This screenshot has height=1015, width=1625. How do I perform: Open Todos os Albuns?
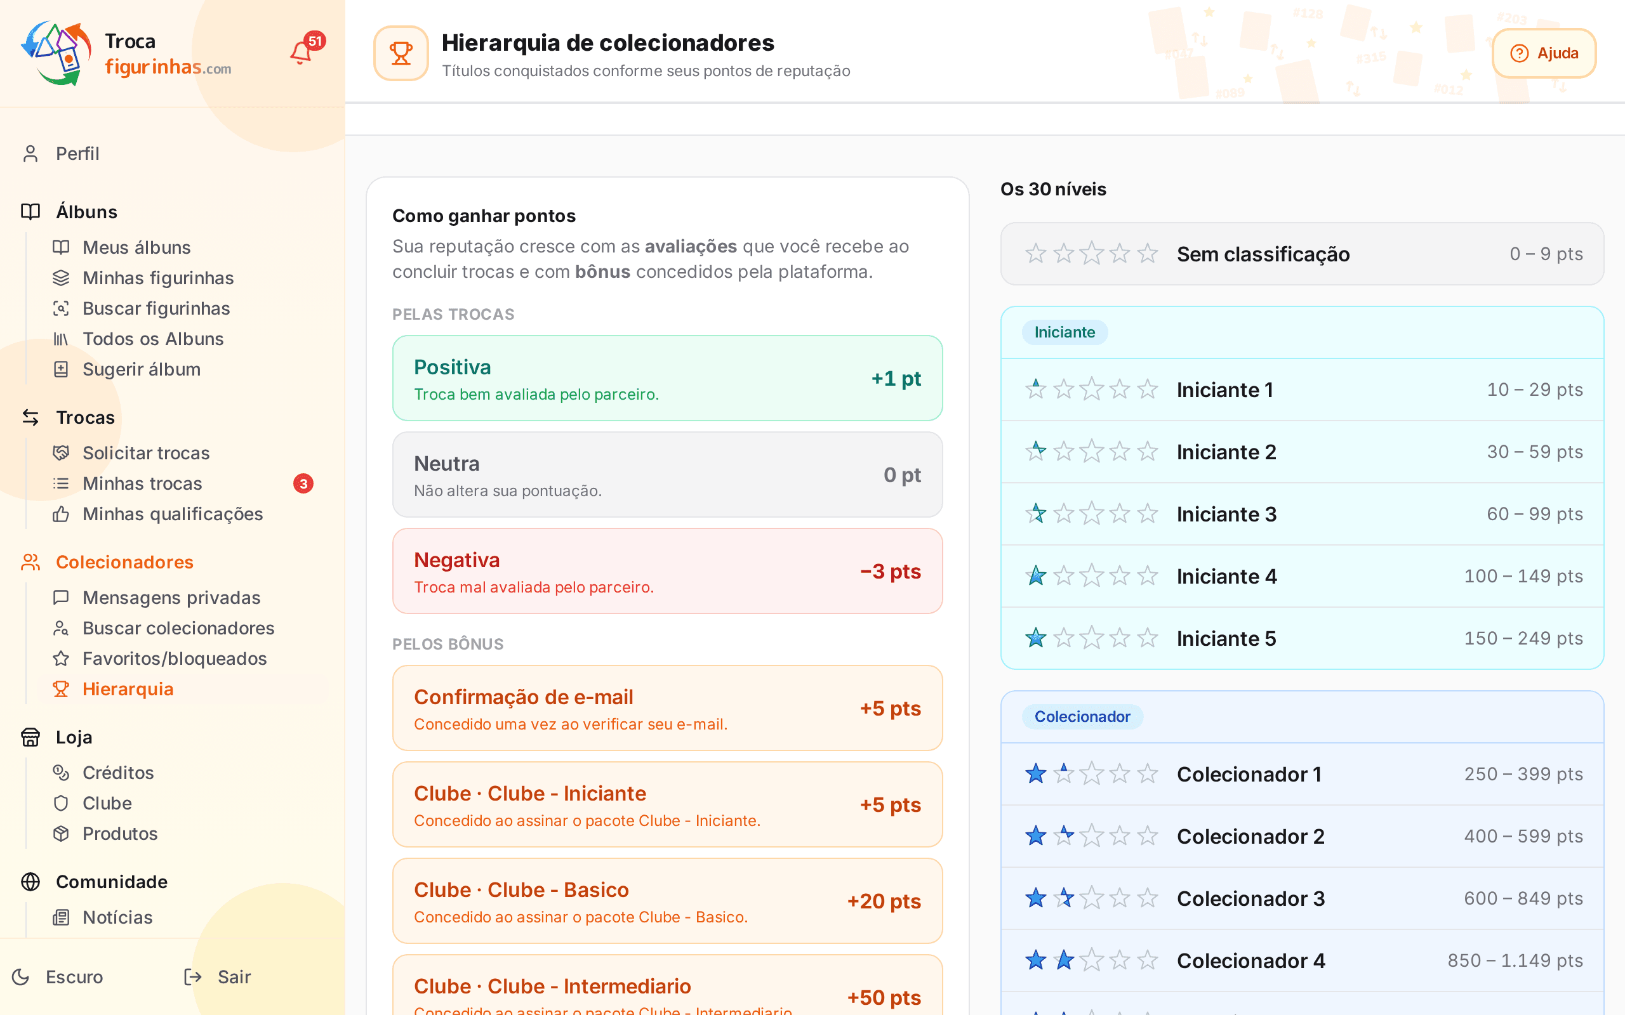(153, 338)
